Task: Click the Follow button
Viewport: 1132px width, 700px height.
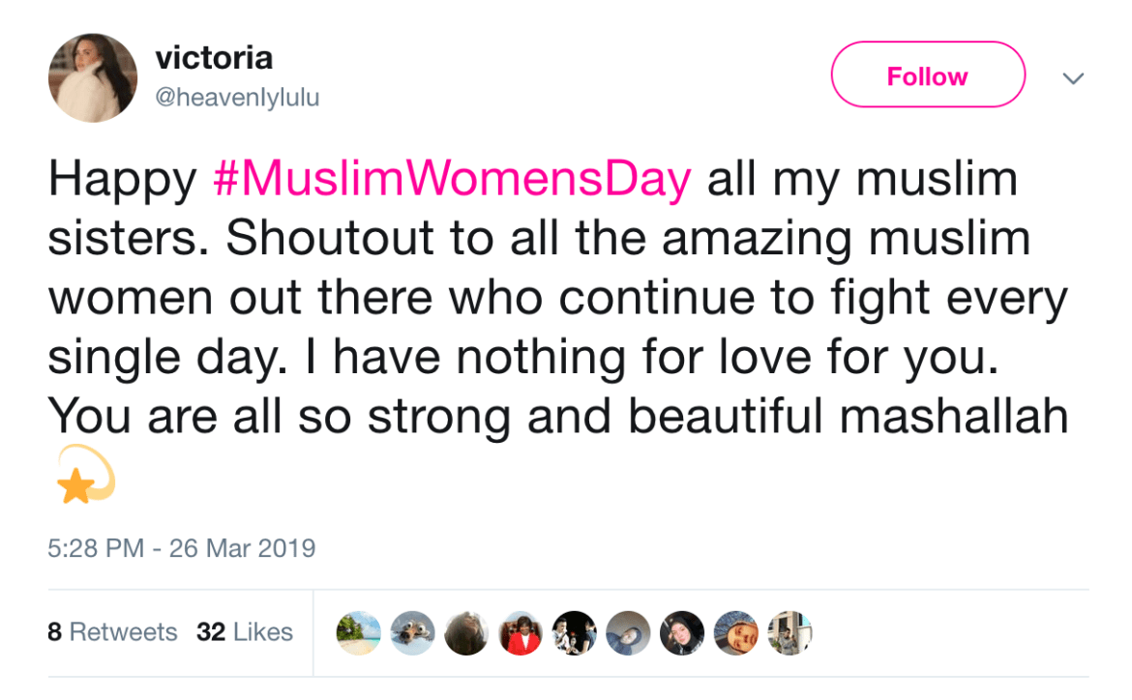Action: 927,76
